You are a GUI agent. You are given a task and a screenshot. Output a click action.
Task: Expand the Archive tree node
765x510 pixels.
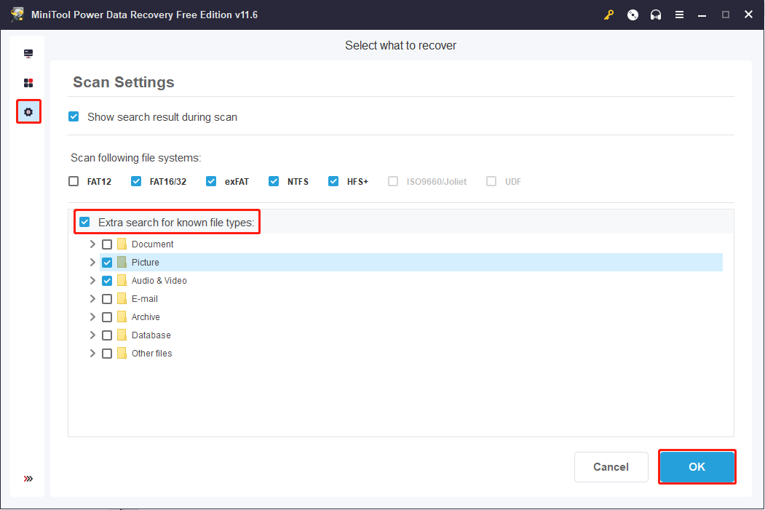(x=92, y=317)
